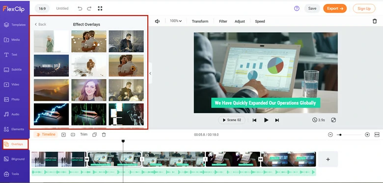Toggle fit-timeline-to-width icon
This screenshot has width=383, height=183.
(377, 135)
